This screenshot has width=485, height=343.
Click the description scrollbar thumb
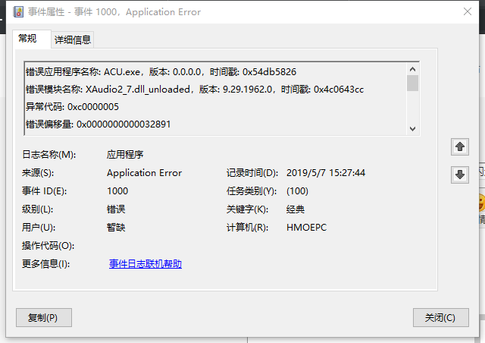click(412, 83)
